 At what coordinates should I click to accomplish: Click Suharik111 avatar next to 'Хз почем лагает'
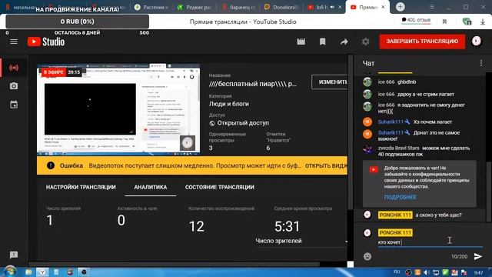click(x=367, y=122)
